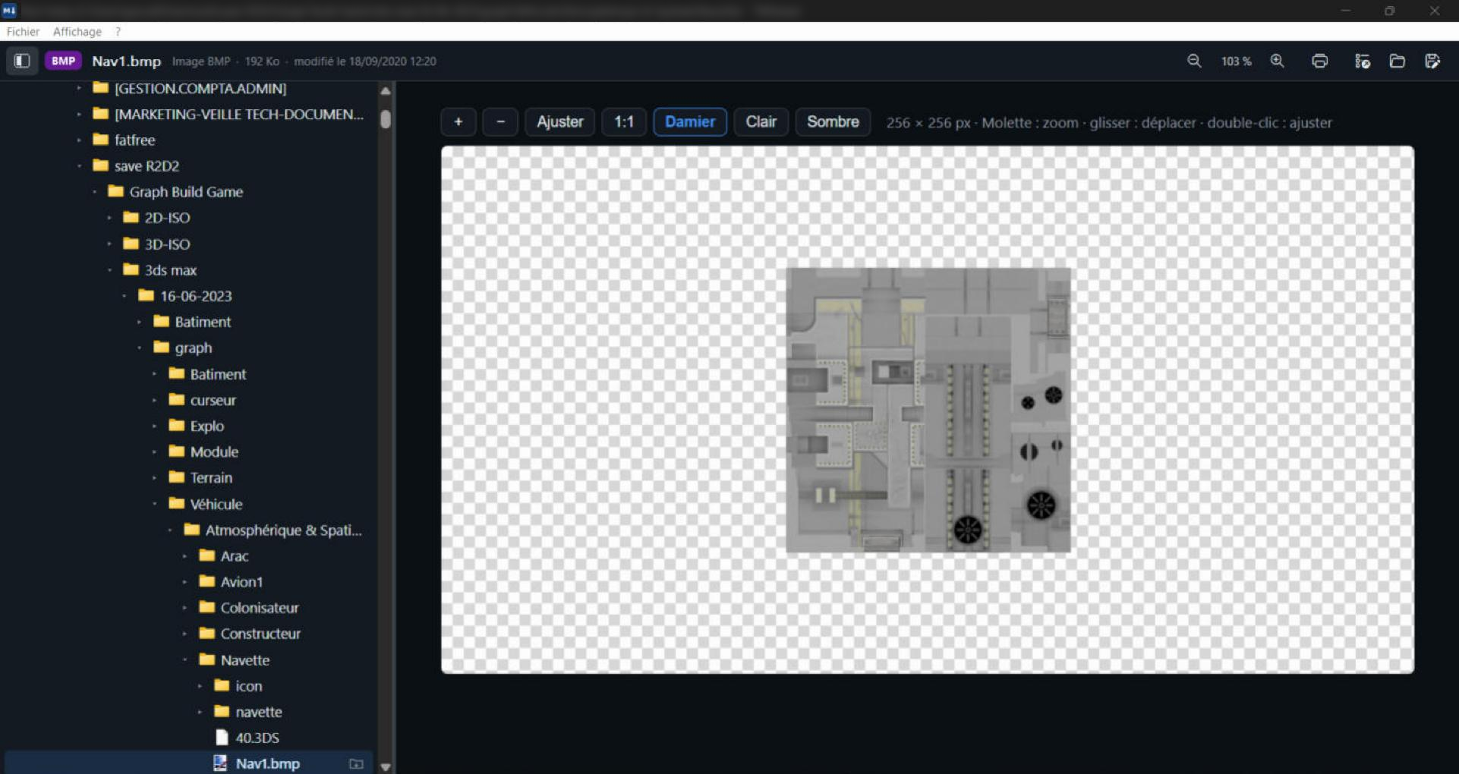Viewport: 1459px width, 774px height.
Task: Select the lowercase navette folder
Action: (258, 711)
